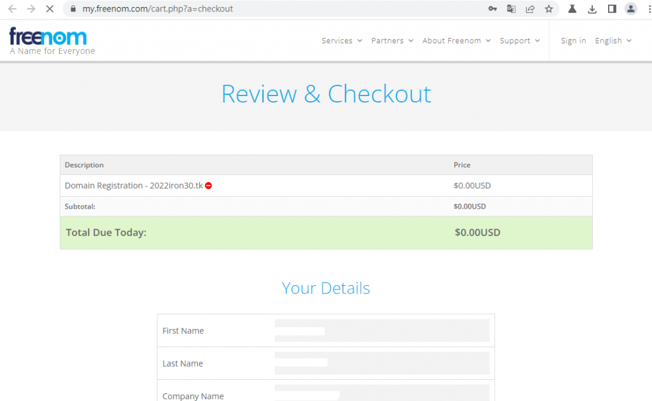652x401 pixels.
Task: Open saved passwords key icon
Action: 492,9
